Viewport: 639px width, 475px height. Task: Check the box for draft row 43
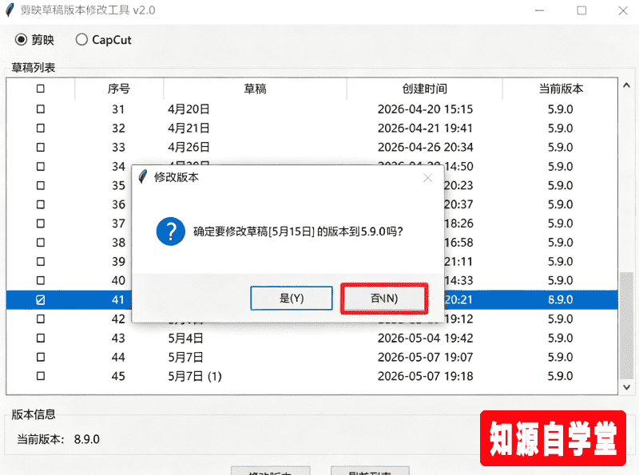tap(41, 338)
